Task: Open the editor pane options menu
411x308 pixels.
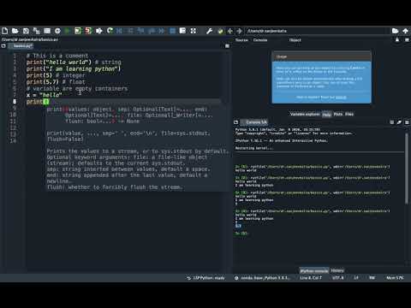Action: pos(227,46)
